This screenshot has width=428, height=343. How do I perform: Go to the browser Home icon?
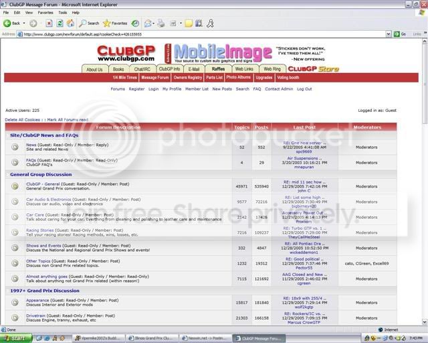coord(70,23)
